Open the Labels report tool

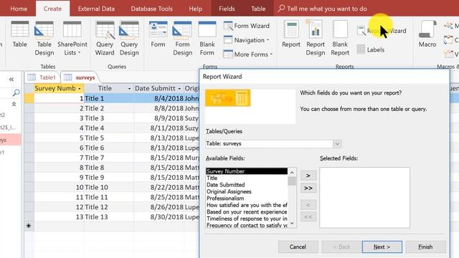(371, 49)
